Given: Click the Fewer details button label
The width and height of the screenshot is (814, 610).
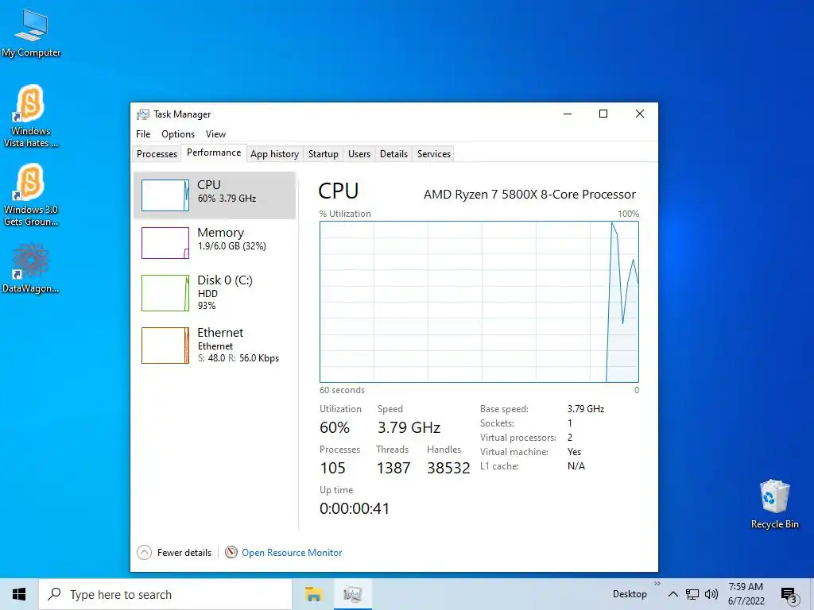Looking at the screenshot, I should (184, 553).
